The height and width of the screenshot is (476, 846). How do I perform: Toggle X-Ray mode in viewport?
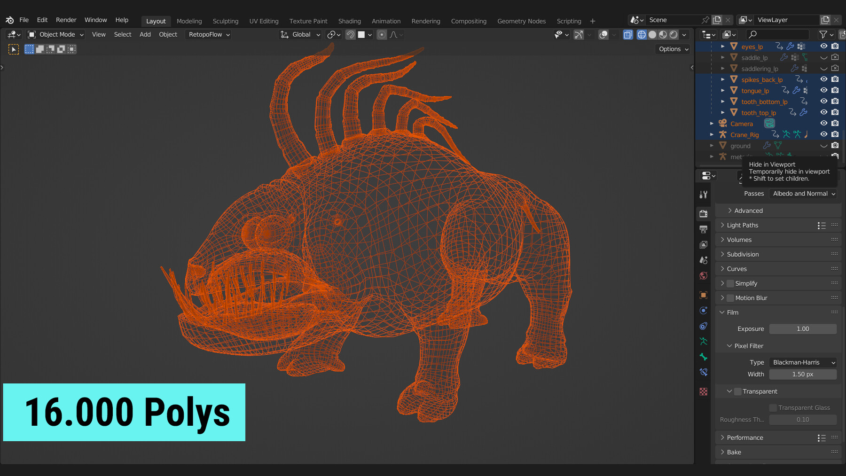point(628,34)
